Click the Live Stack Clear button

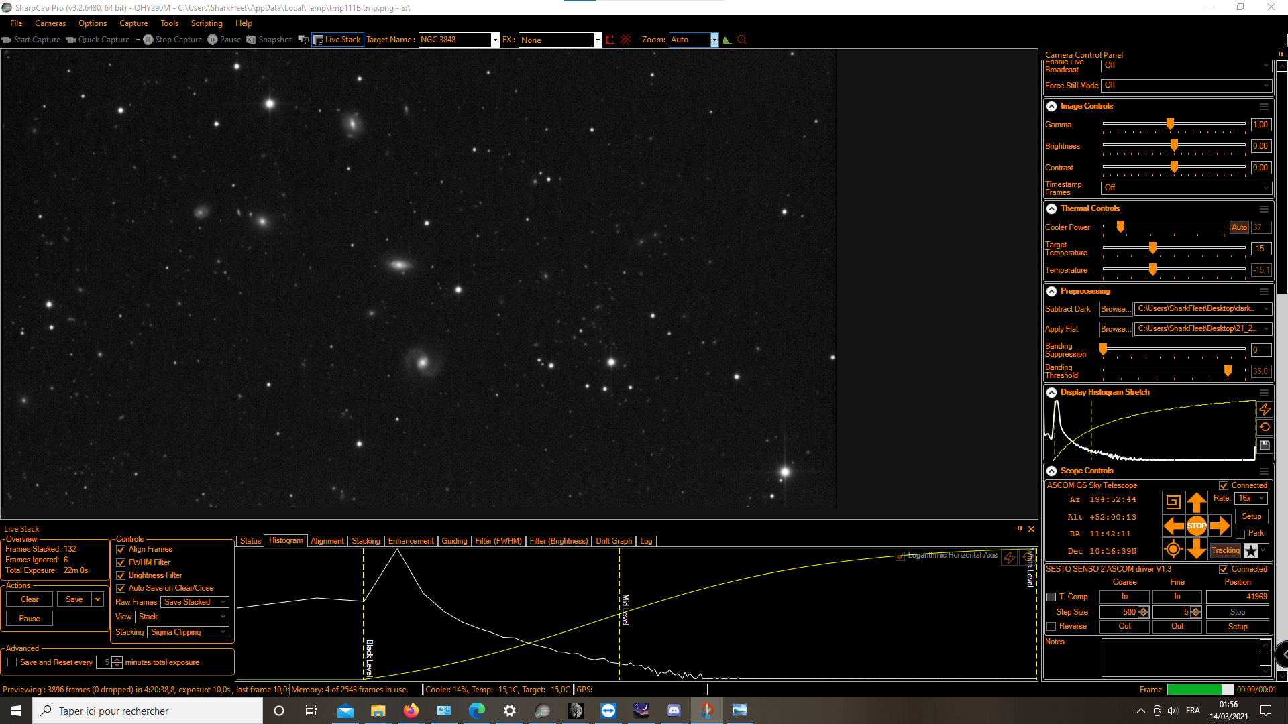click(x=30, y=599)
